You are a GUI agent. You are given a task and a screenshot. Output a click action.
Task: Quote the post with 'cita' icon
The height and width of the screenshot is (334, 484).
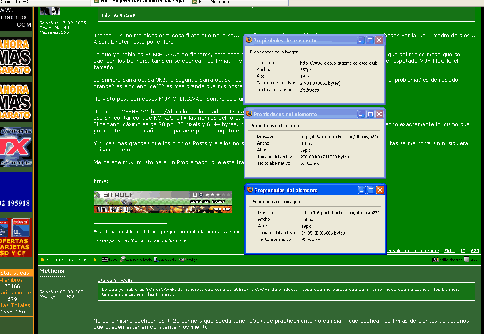pyautogui.click(x=466, y=260)
